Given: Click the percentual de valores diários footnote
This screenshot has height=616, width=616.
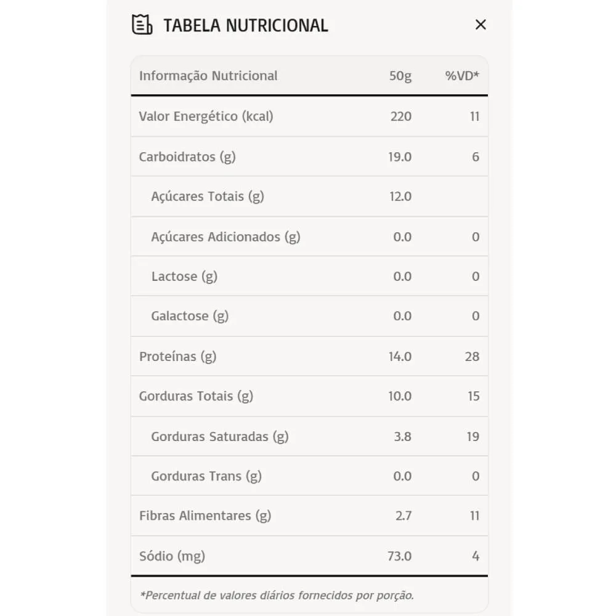Looking at the screenshot, I should tap(277, 596).
